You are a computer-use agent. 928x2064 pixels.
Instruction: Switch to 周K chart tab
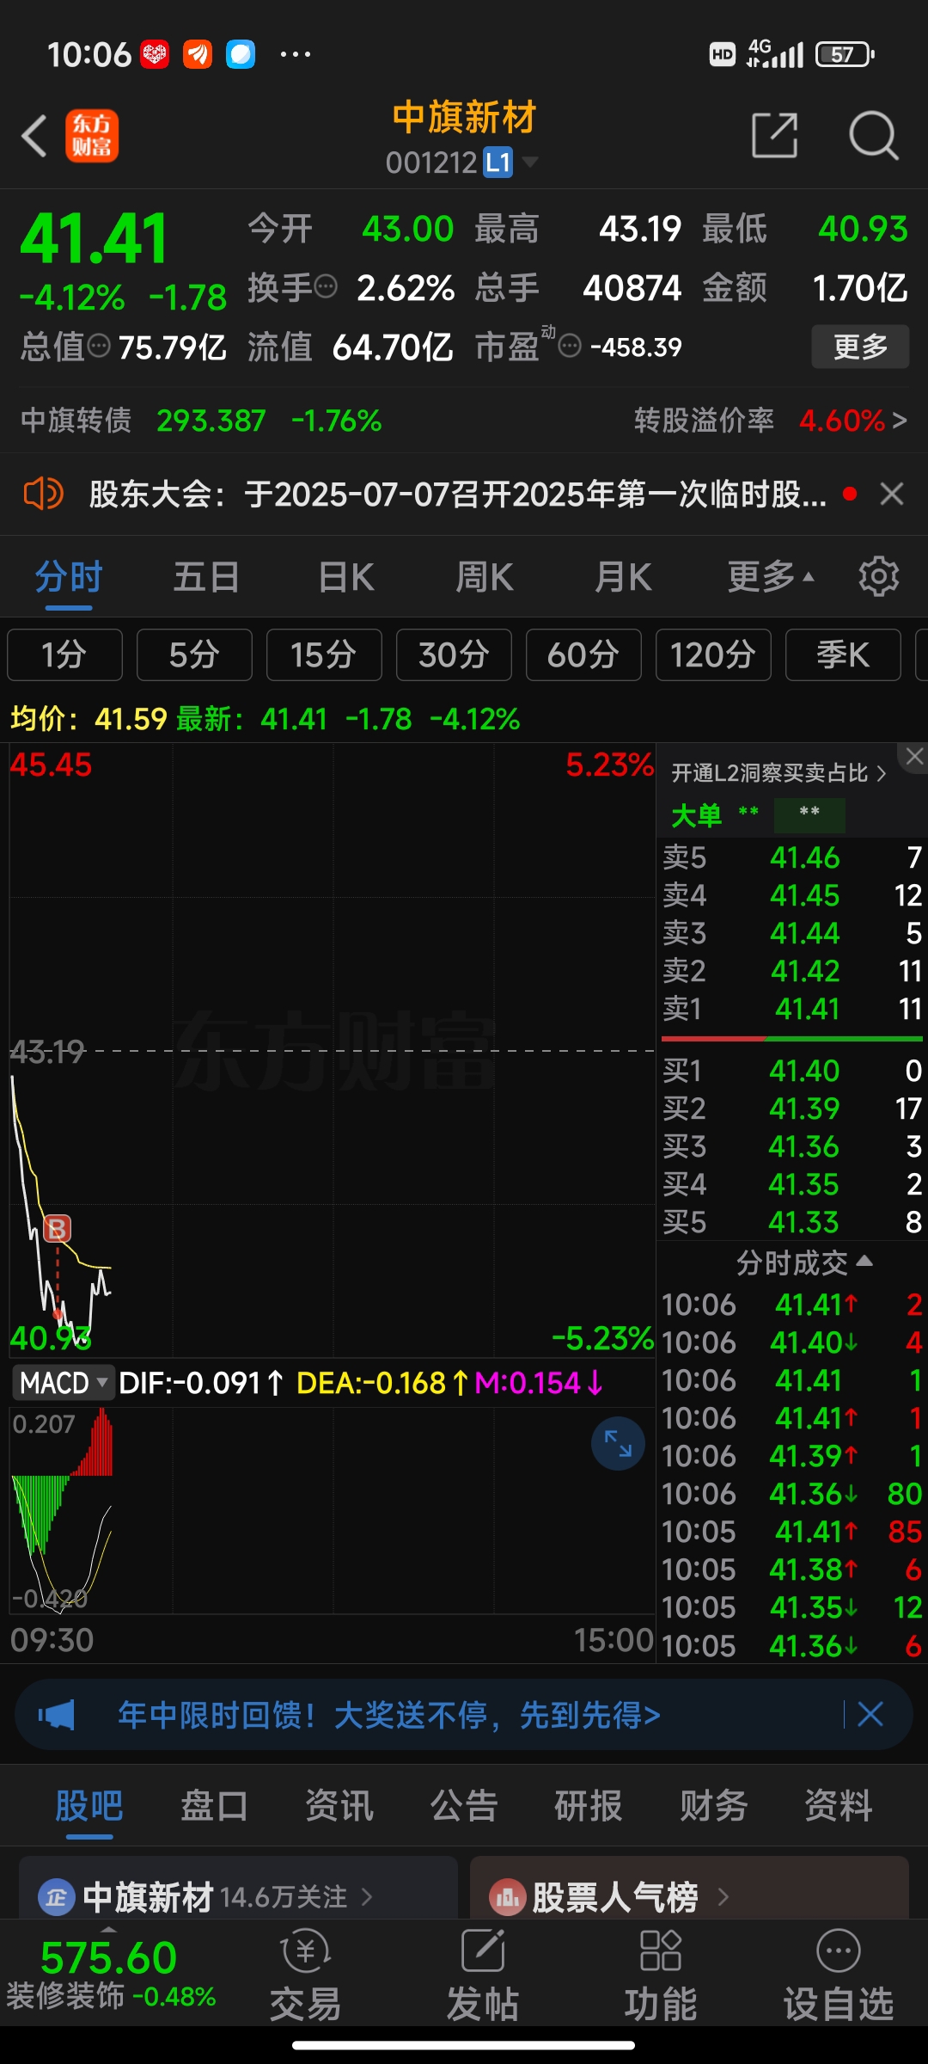point(485,576)
